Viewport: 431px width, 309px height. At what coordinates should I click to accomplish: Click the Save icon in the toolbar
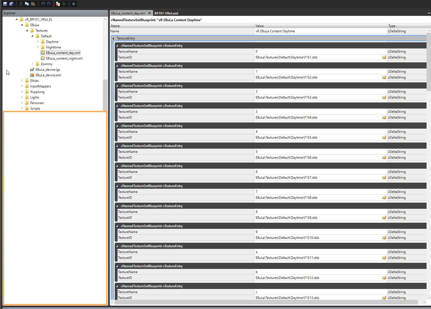coord(5,4)
